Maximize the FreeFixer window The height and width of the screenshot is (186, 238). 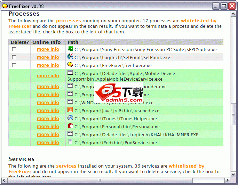[224, 6]
